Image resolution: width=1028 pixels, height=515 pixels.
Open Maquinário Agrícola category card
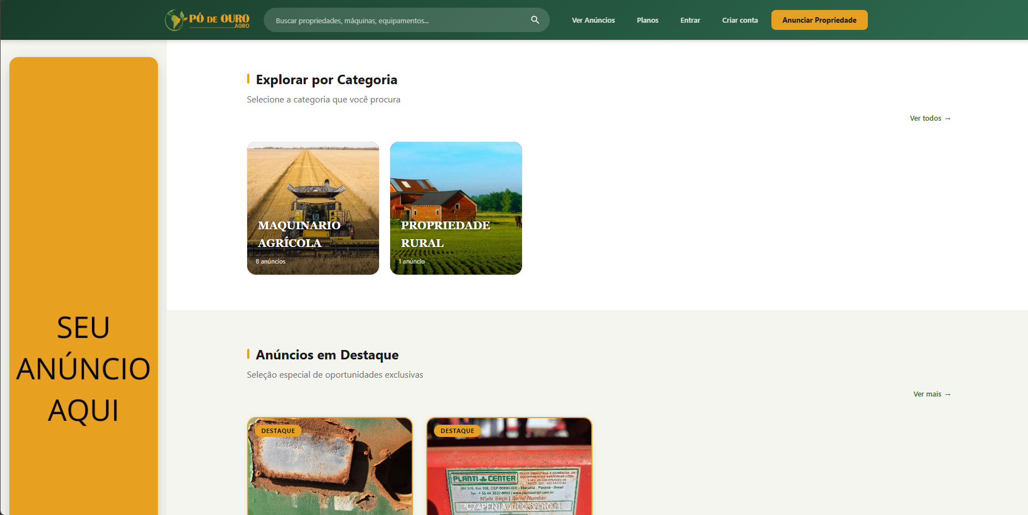click(x=313, y=208)
